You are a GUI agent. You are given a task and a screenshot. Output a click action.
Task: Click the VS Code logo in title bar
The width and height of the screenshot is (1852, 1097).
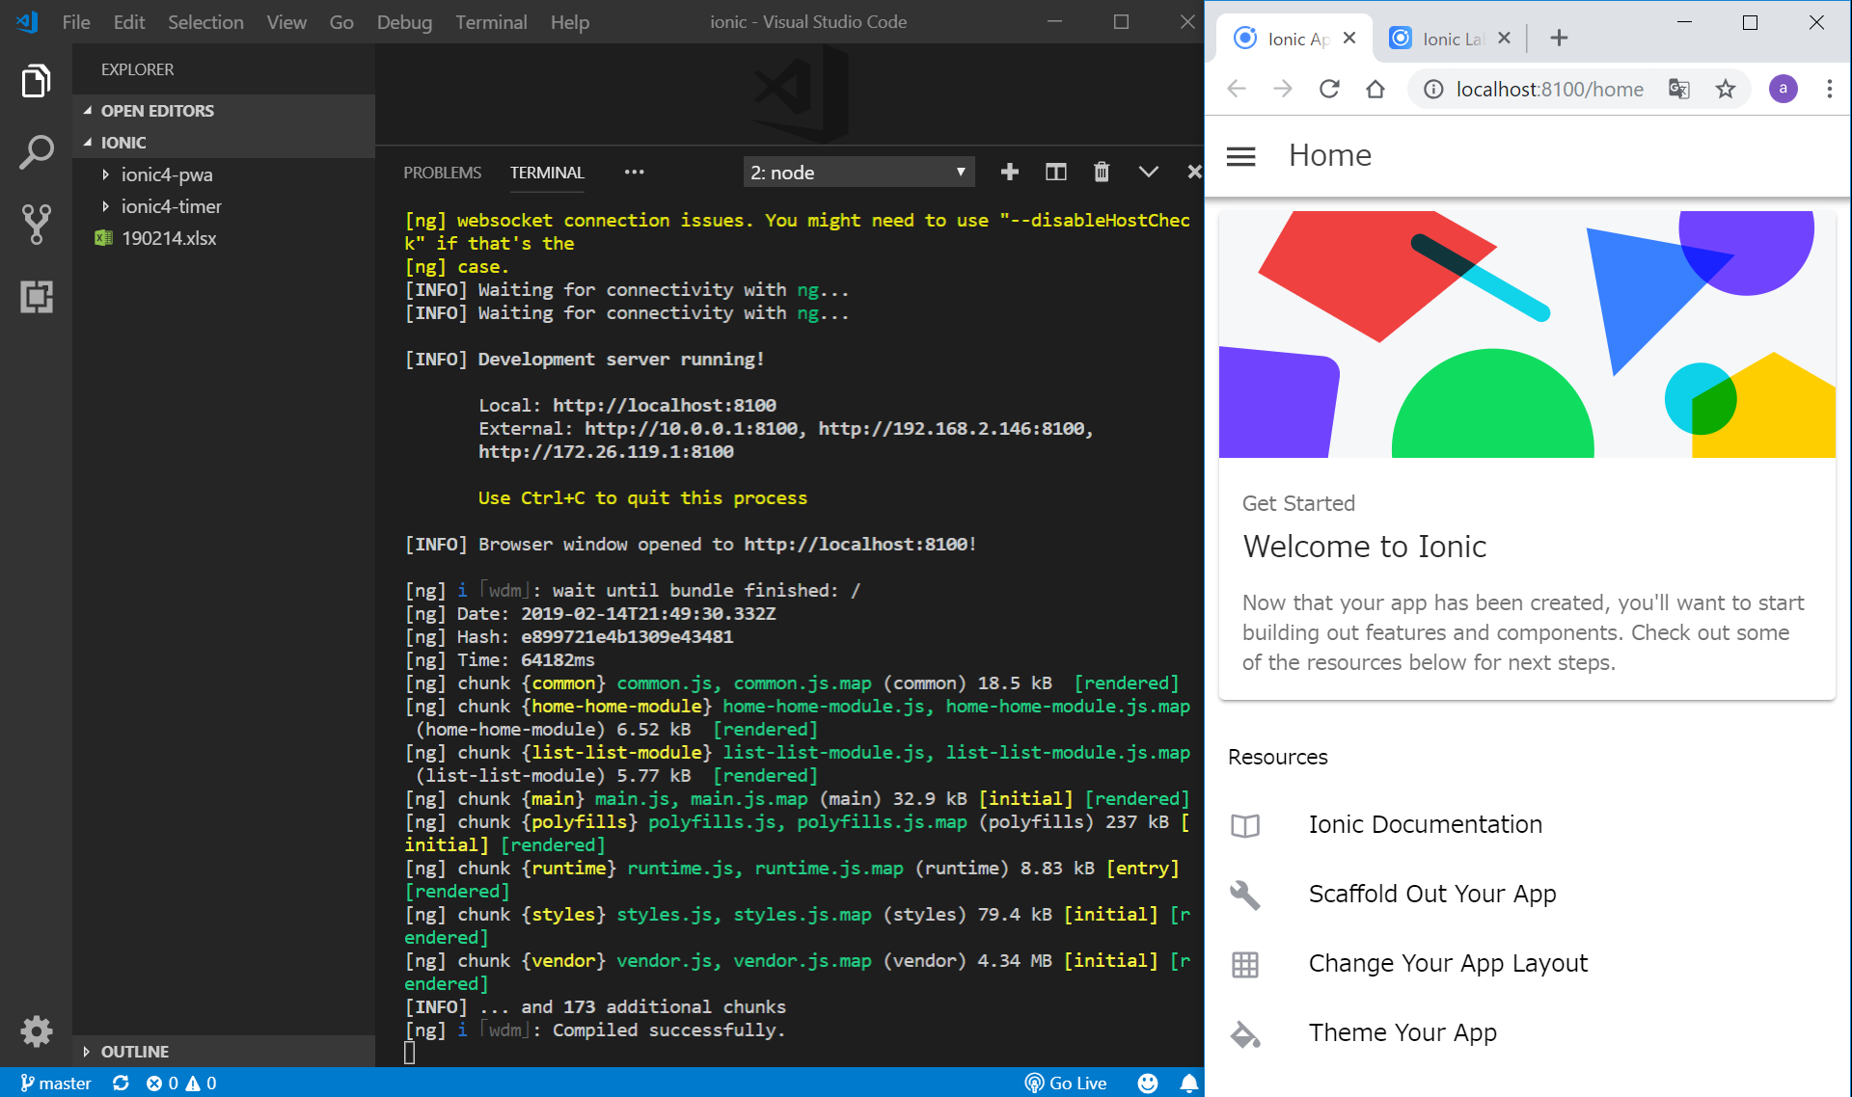27,21
